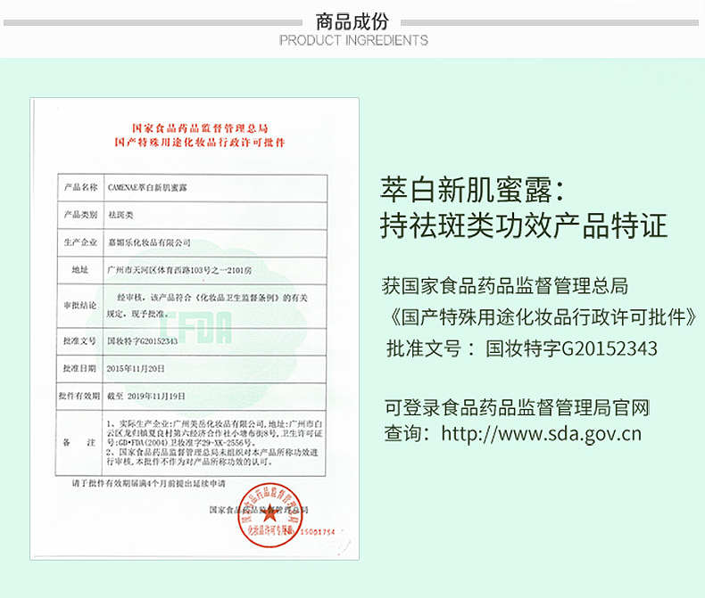Image resolution: width=705 pixels, height=598 pixels.
Task: Click the 批准日期 row label
Action: click(x=79, y=369)
